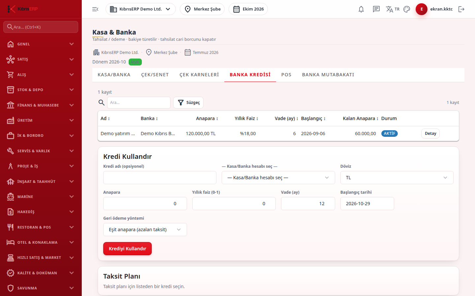Switch to Çek/Senet tab
This screenshot has width=475, height=296.
155,75
